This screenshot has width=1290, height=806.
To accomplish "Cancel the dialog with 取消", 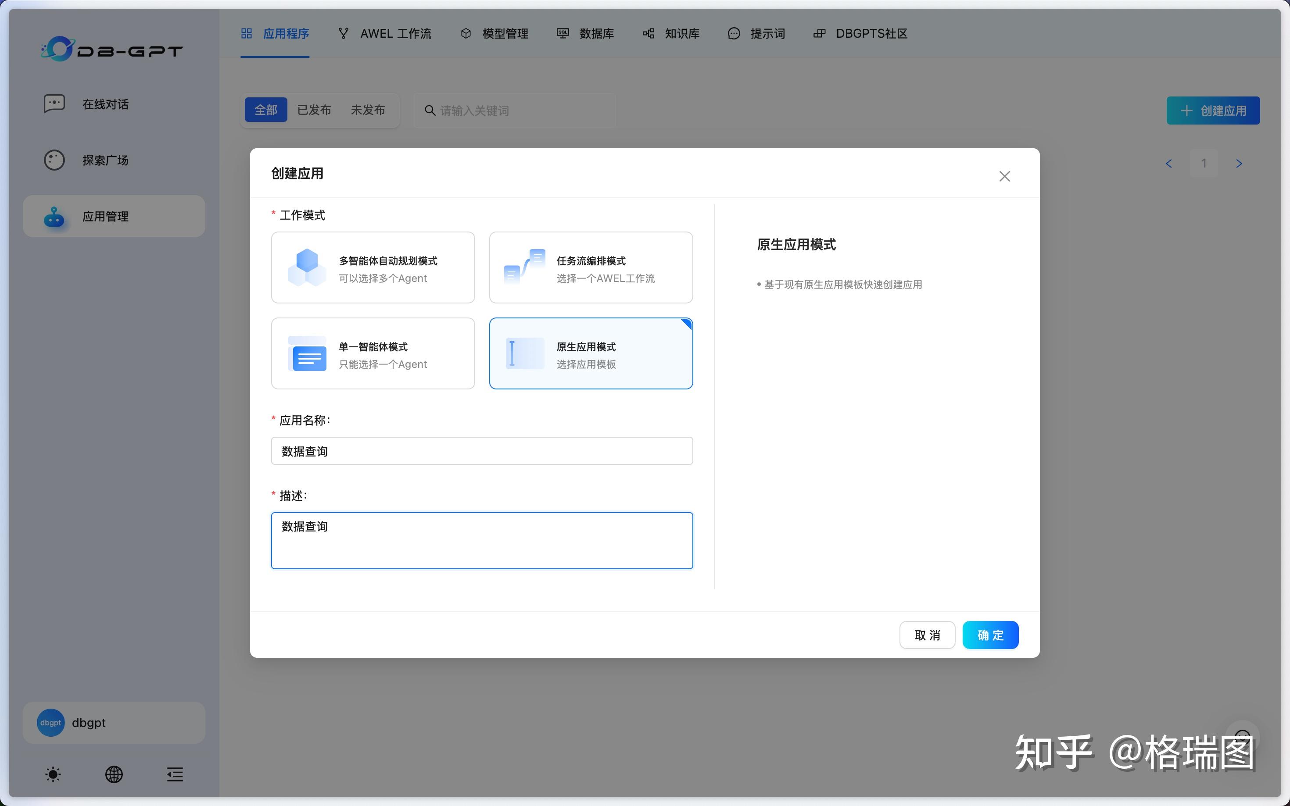I will pos(927,635).
